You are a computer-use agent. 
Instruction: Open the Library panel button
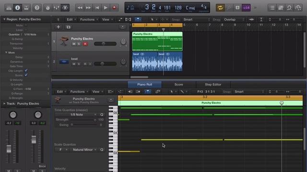(9, 8)
